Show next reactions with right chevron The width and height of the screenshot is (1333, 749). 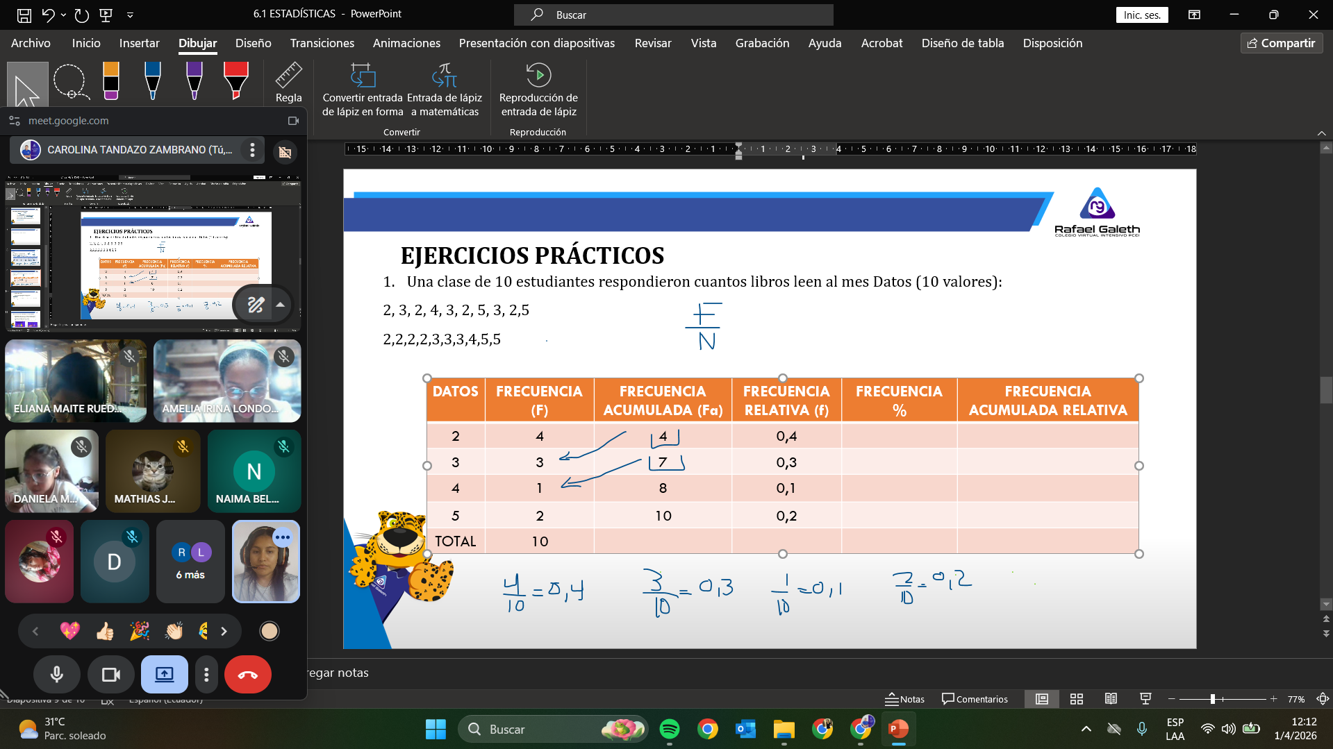(x=224, y=631)
